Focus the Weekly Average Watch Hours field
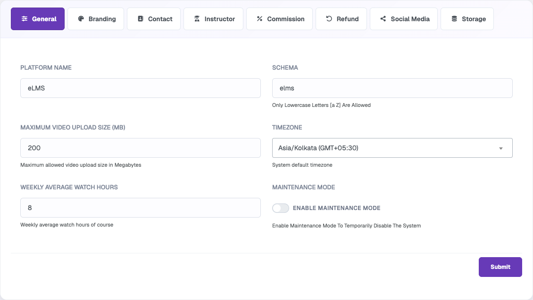The image size is (533, 300). (141, 208)
